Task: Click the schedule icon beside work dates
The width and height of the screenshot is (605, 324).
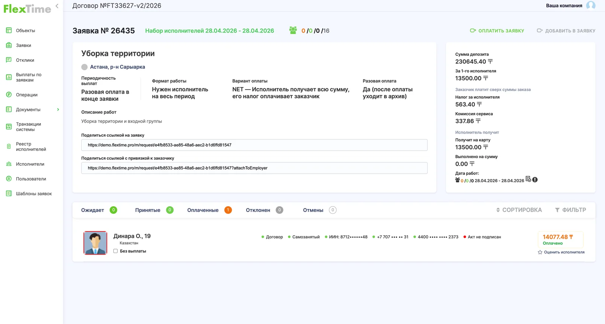Action: [528, 179]
